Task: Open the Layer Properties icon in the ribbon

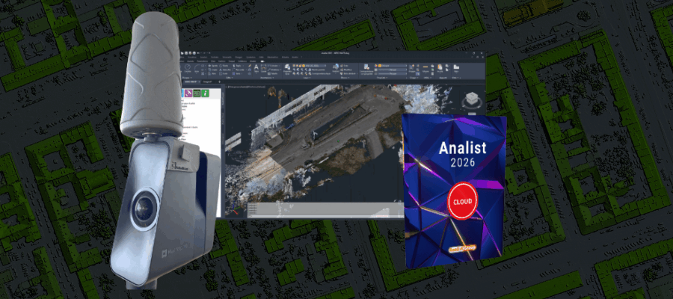Action: pos(287,67)
